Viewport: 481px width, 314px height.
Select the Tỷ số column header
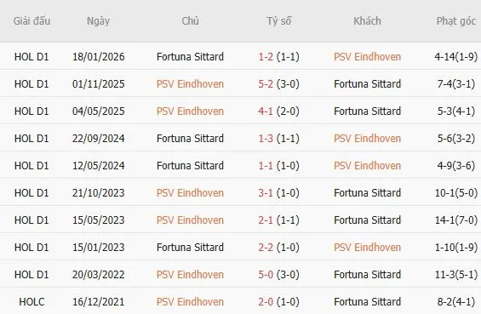(x=279, y=21)
